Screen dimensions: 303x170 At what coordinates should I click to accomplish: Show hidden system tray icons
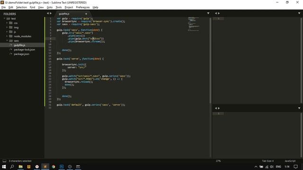(256, 167)
